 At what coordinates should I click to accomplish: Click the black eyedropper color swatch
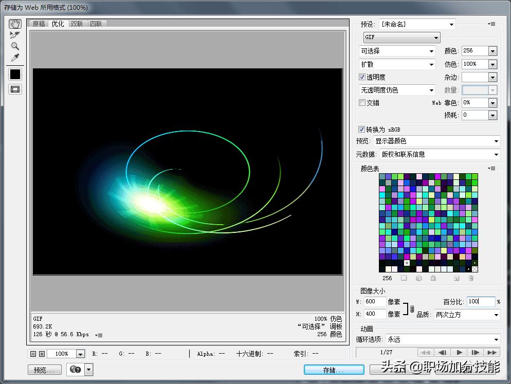(14, 75)
